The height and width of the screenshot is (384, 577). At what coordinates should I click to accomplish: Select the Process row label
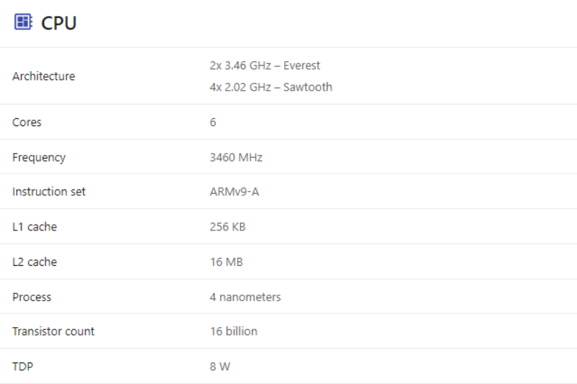point(32,297)
